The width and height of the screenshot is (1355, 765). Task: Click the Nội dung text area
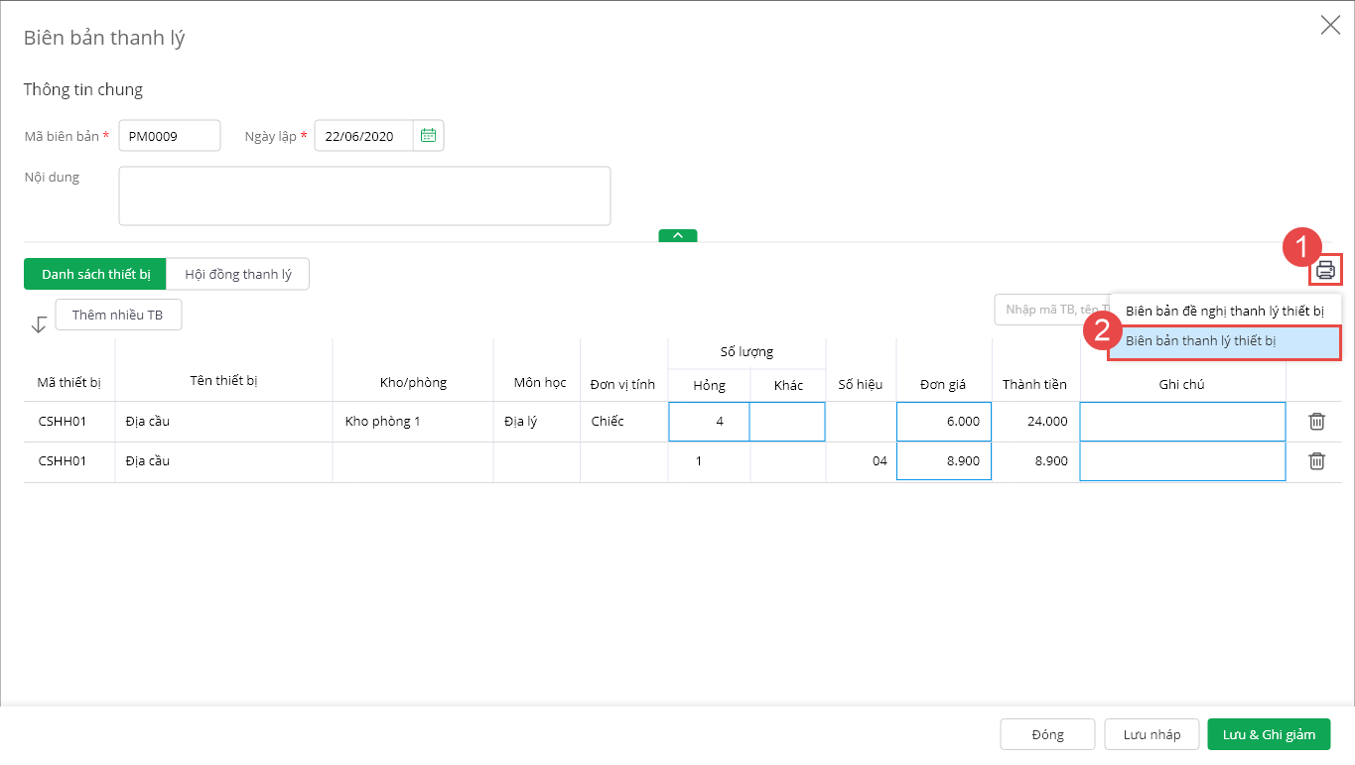(363, 195)
